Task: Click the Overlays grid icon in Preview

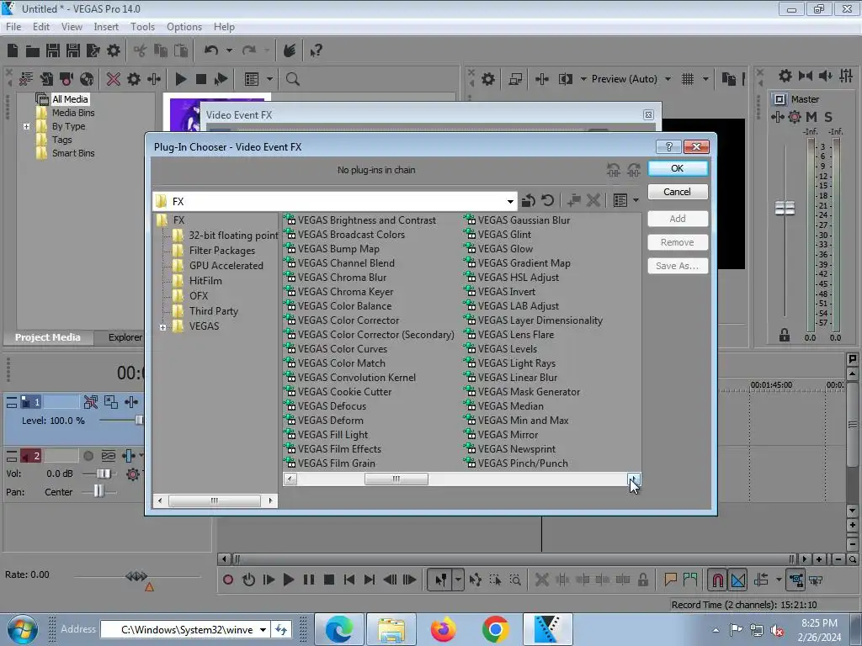Action: coord(688,79)
